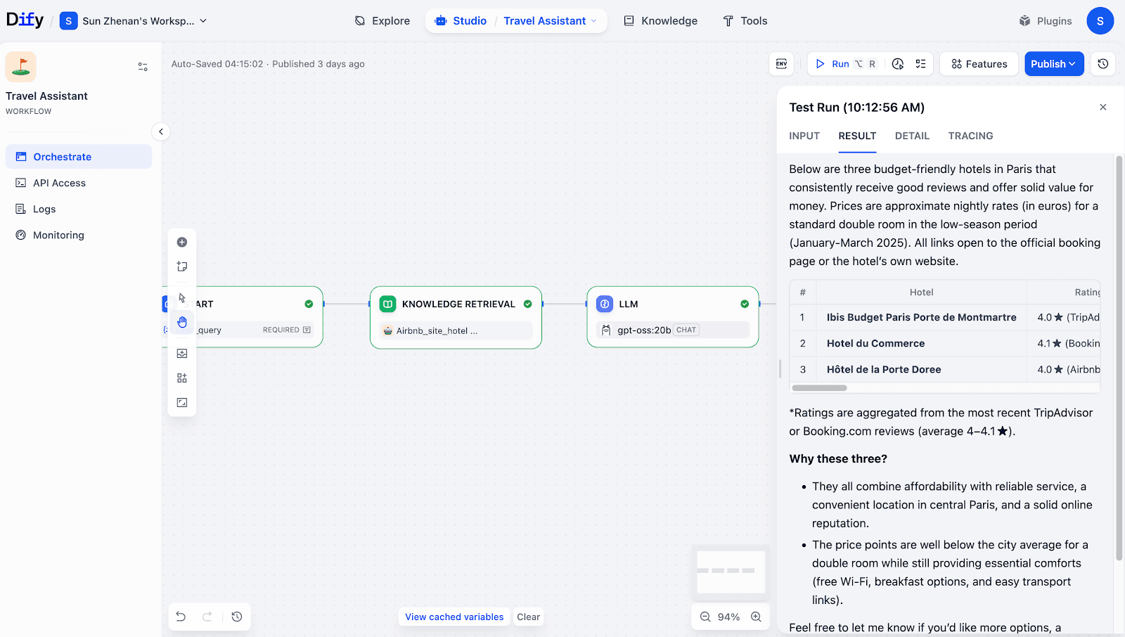Screen dimensions: 1125x637
Task: Open the environment variables (ENV) panel
Action: tap(781, 64)
